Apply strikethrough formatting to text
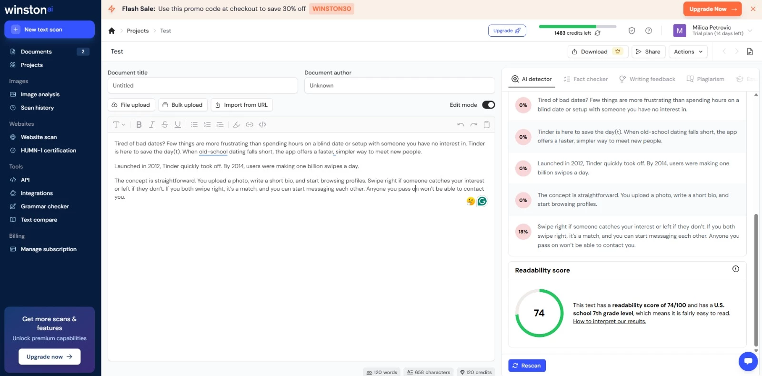Image resolution: width=762 pixels, height=376 pixels. (165, 124)
